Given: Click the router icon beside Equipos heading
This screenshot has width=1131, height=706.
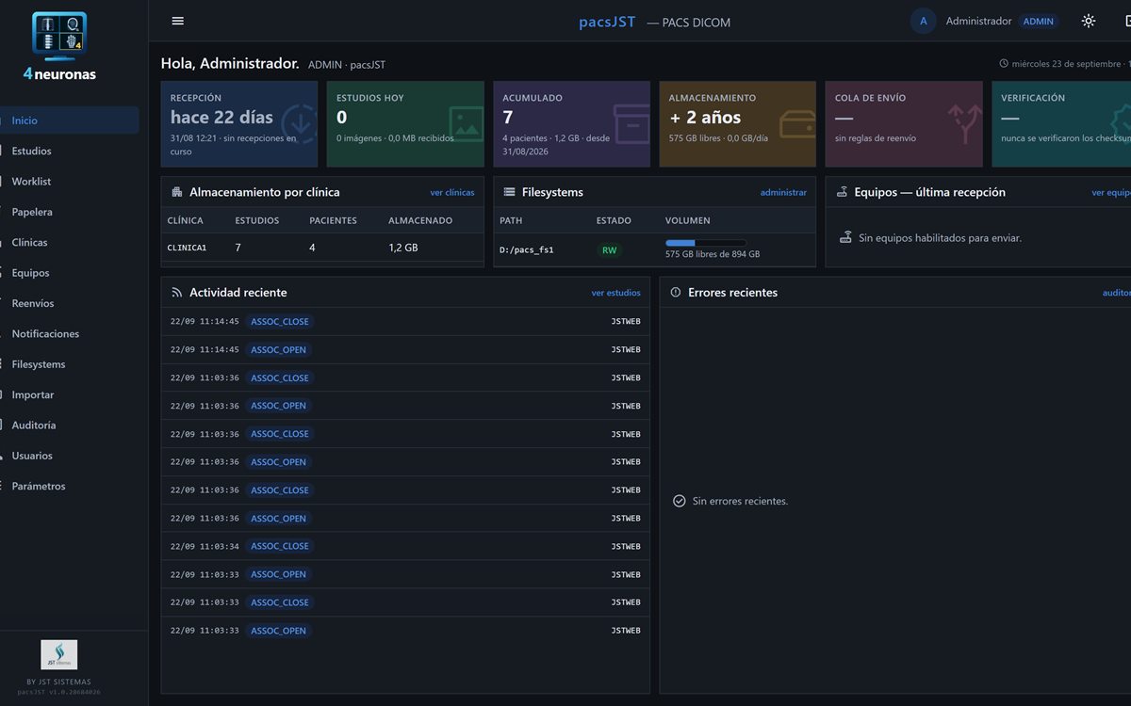Looking at the screenshot, I should (x=842, y=192).
